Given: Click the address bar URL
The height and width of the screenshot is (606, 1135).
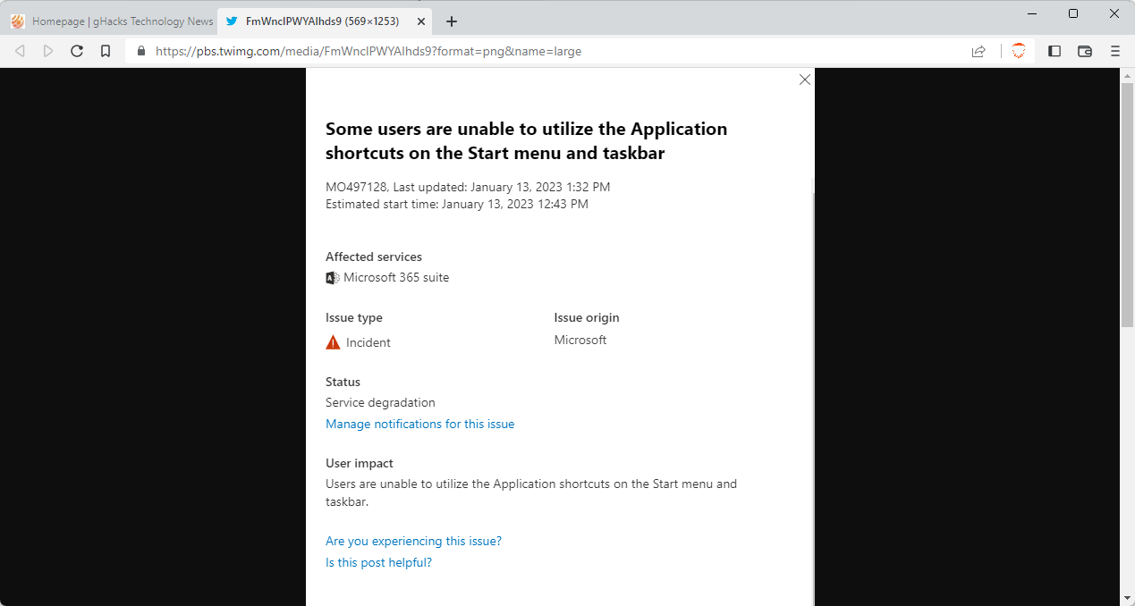Looking at the screenshot, I should click(368, 52).
